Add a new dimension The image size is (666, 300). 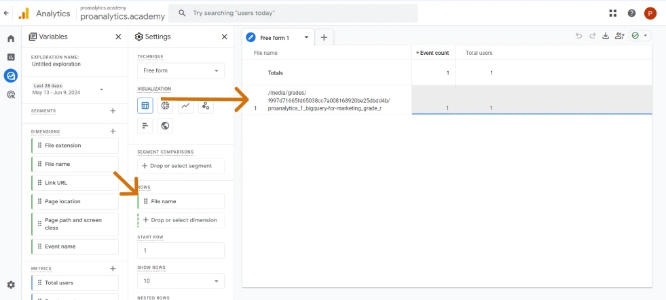coord(113,131)
